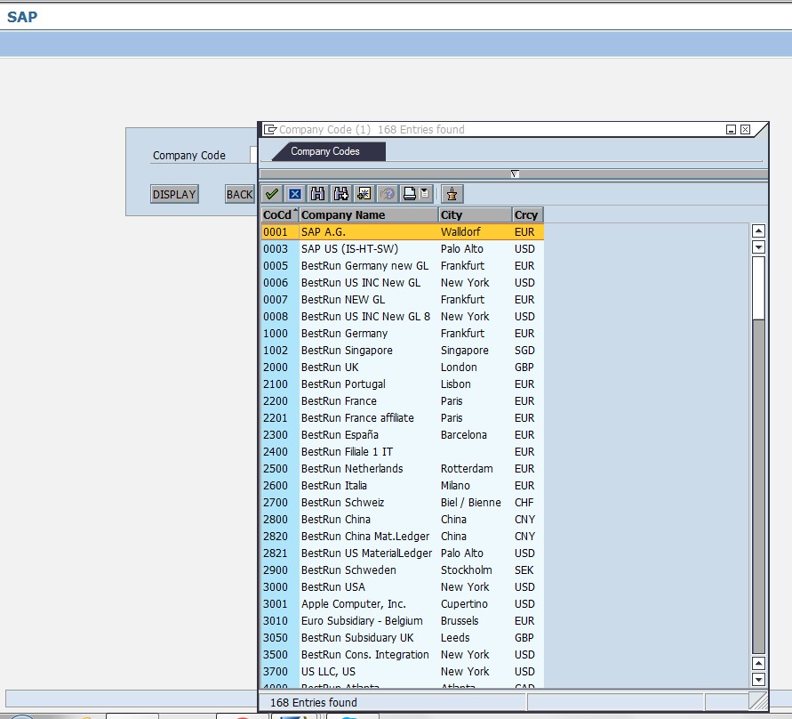Click the multiple selection icon in the toolbar
792x719 pixels.
[364, 193]
